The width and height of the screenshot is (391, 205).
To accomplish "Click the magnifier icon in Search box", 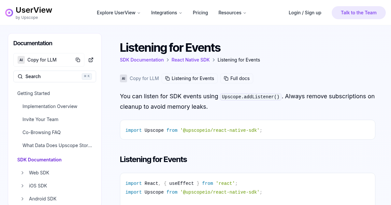I will coord(20,76).
